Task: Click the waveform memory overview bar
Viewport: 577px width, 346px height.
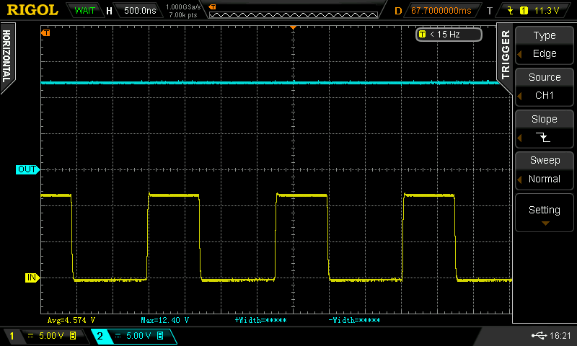Action: click(294, 14)
